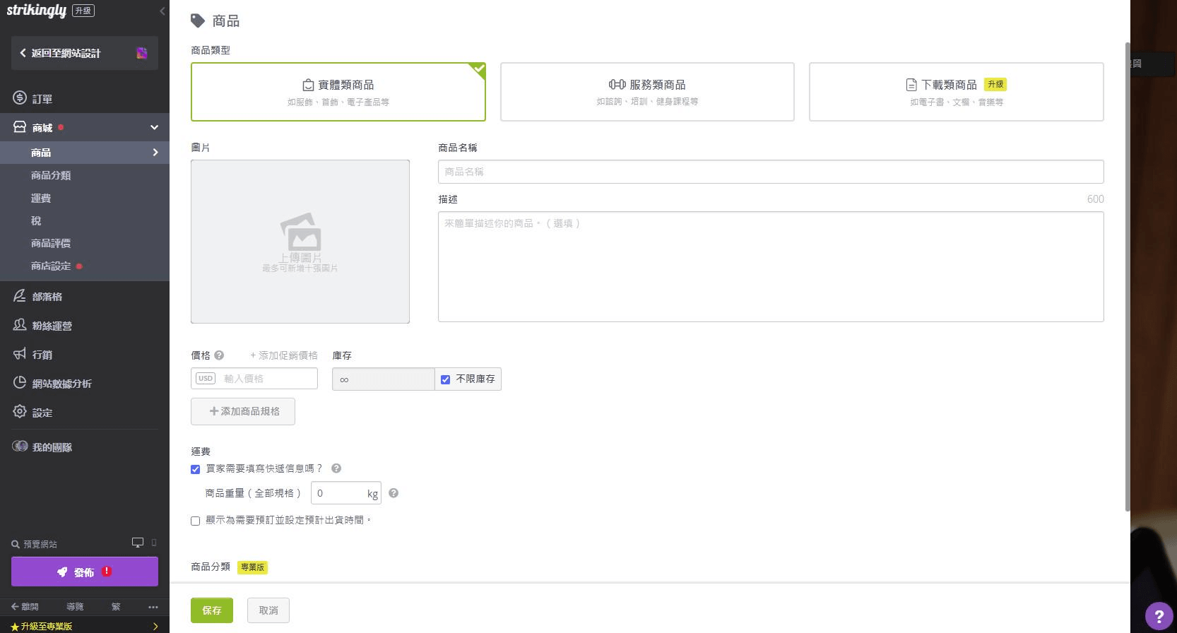Open 行銷 in the sidebar

42,355
